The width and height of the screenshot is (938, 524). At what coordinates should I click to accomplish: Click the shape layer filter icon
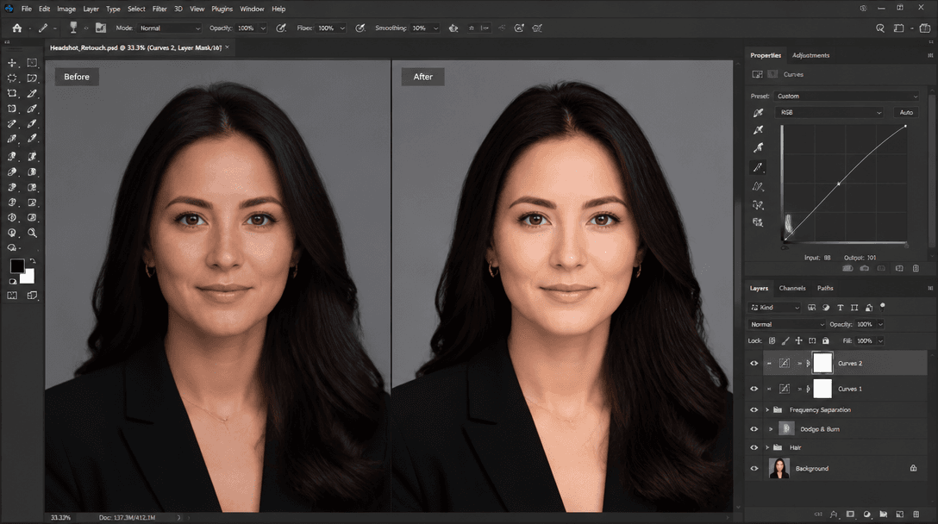coord(854,308)
